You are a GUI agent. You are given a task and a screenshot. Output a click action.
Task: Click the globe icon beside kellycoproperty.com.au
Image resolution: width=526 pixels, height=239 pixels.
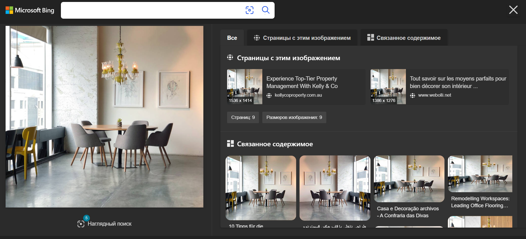[269, 96]
